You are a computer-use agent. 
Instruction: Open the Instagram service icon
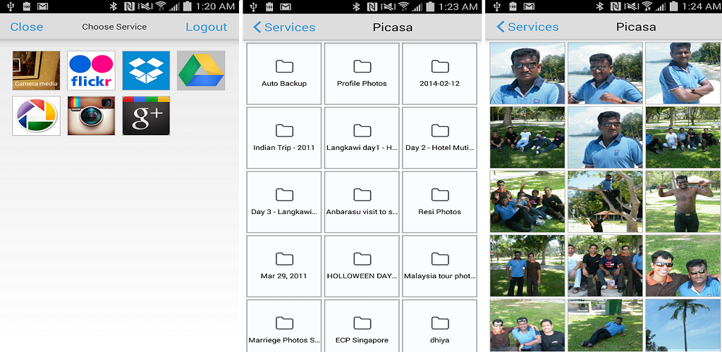pos(91,115)
